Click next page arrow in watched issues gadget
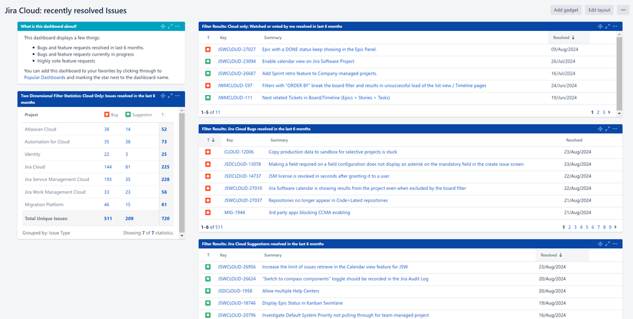 click(610, 112)
